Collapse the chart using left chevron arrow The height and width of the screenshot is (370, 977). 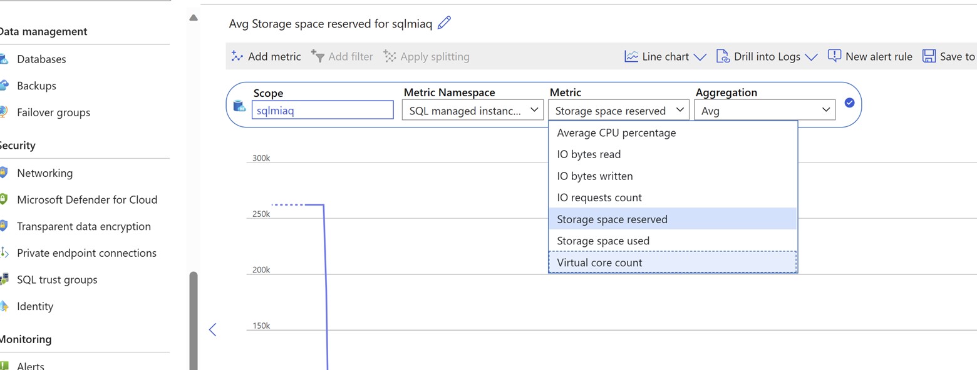pyautogui.click(x=213, y=329)
